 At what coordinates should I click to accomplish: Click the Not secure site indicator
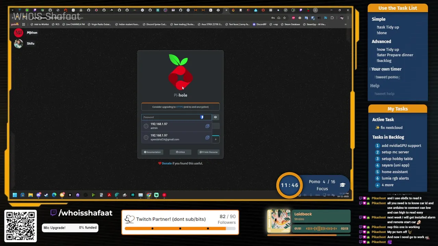[40, 18]
